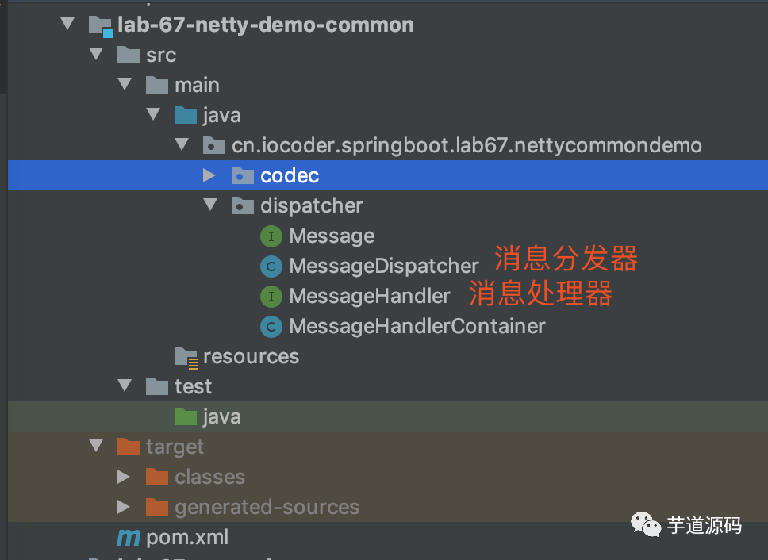The image size is (768, 560).
Task: Select the cn.iocoder.springboot.lab67.nettycommondemo package
Action: click(466, 145)
